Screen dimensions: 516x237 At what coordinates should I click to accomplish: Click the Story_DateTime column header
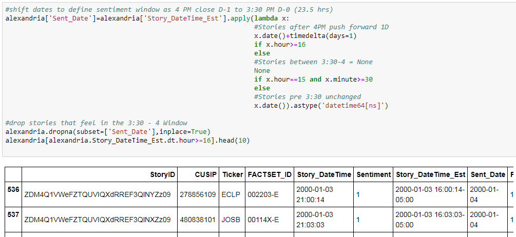(324, 174)
